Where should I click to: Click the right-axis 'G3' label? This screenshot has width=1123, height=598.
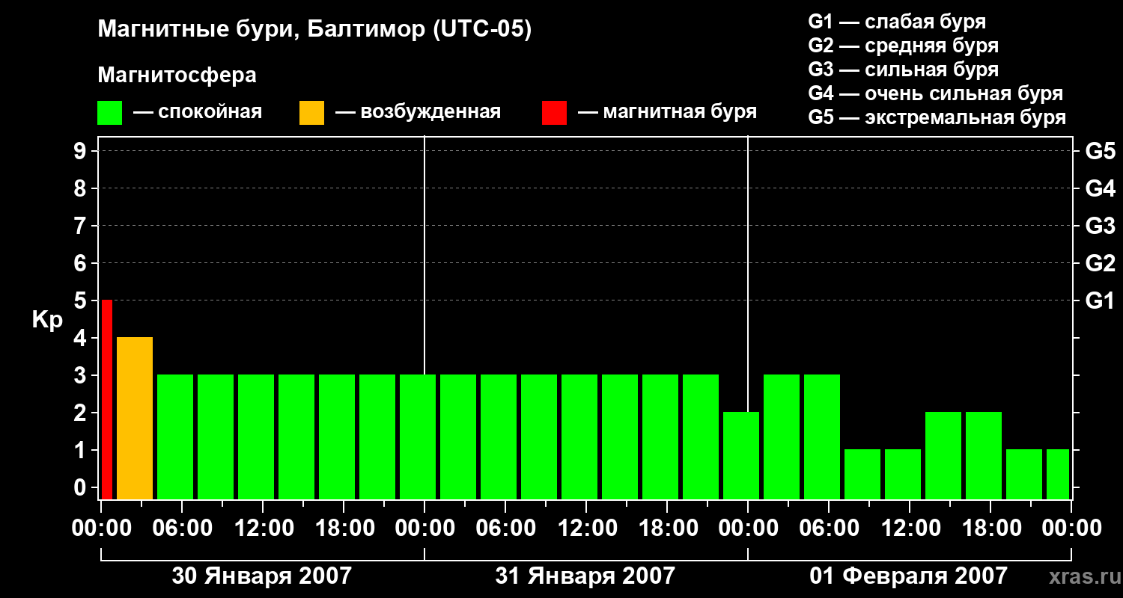click(1100, 226)
